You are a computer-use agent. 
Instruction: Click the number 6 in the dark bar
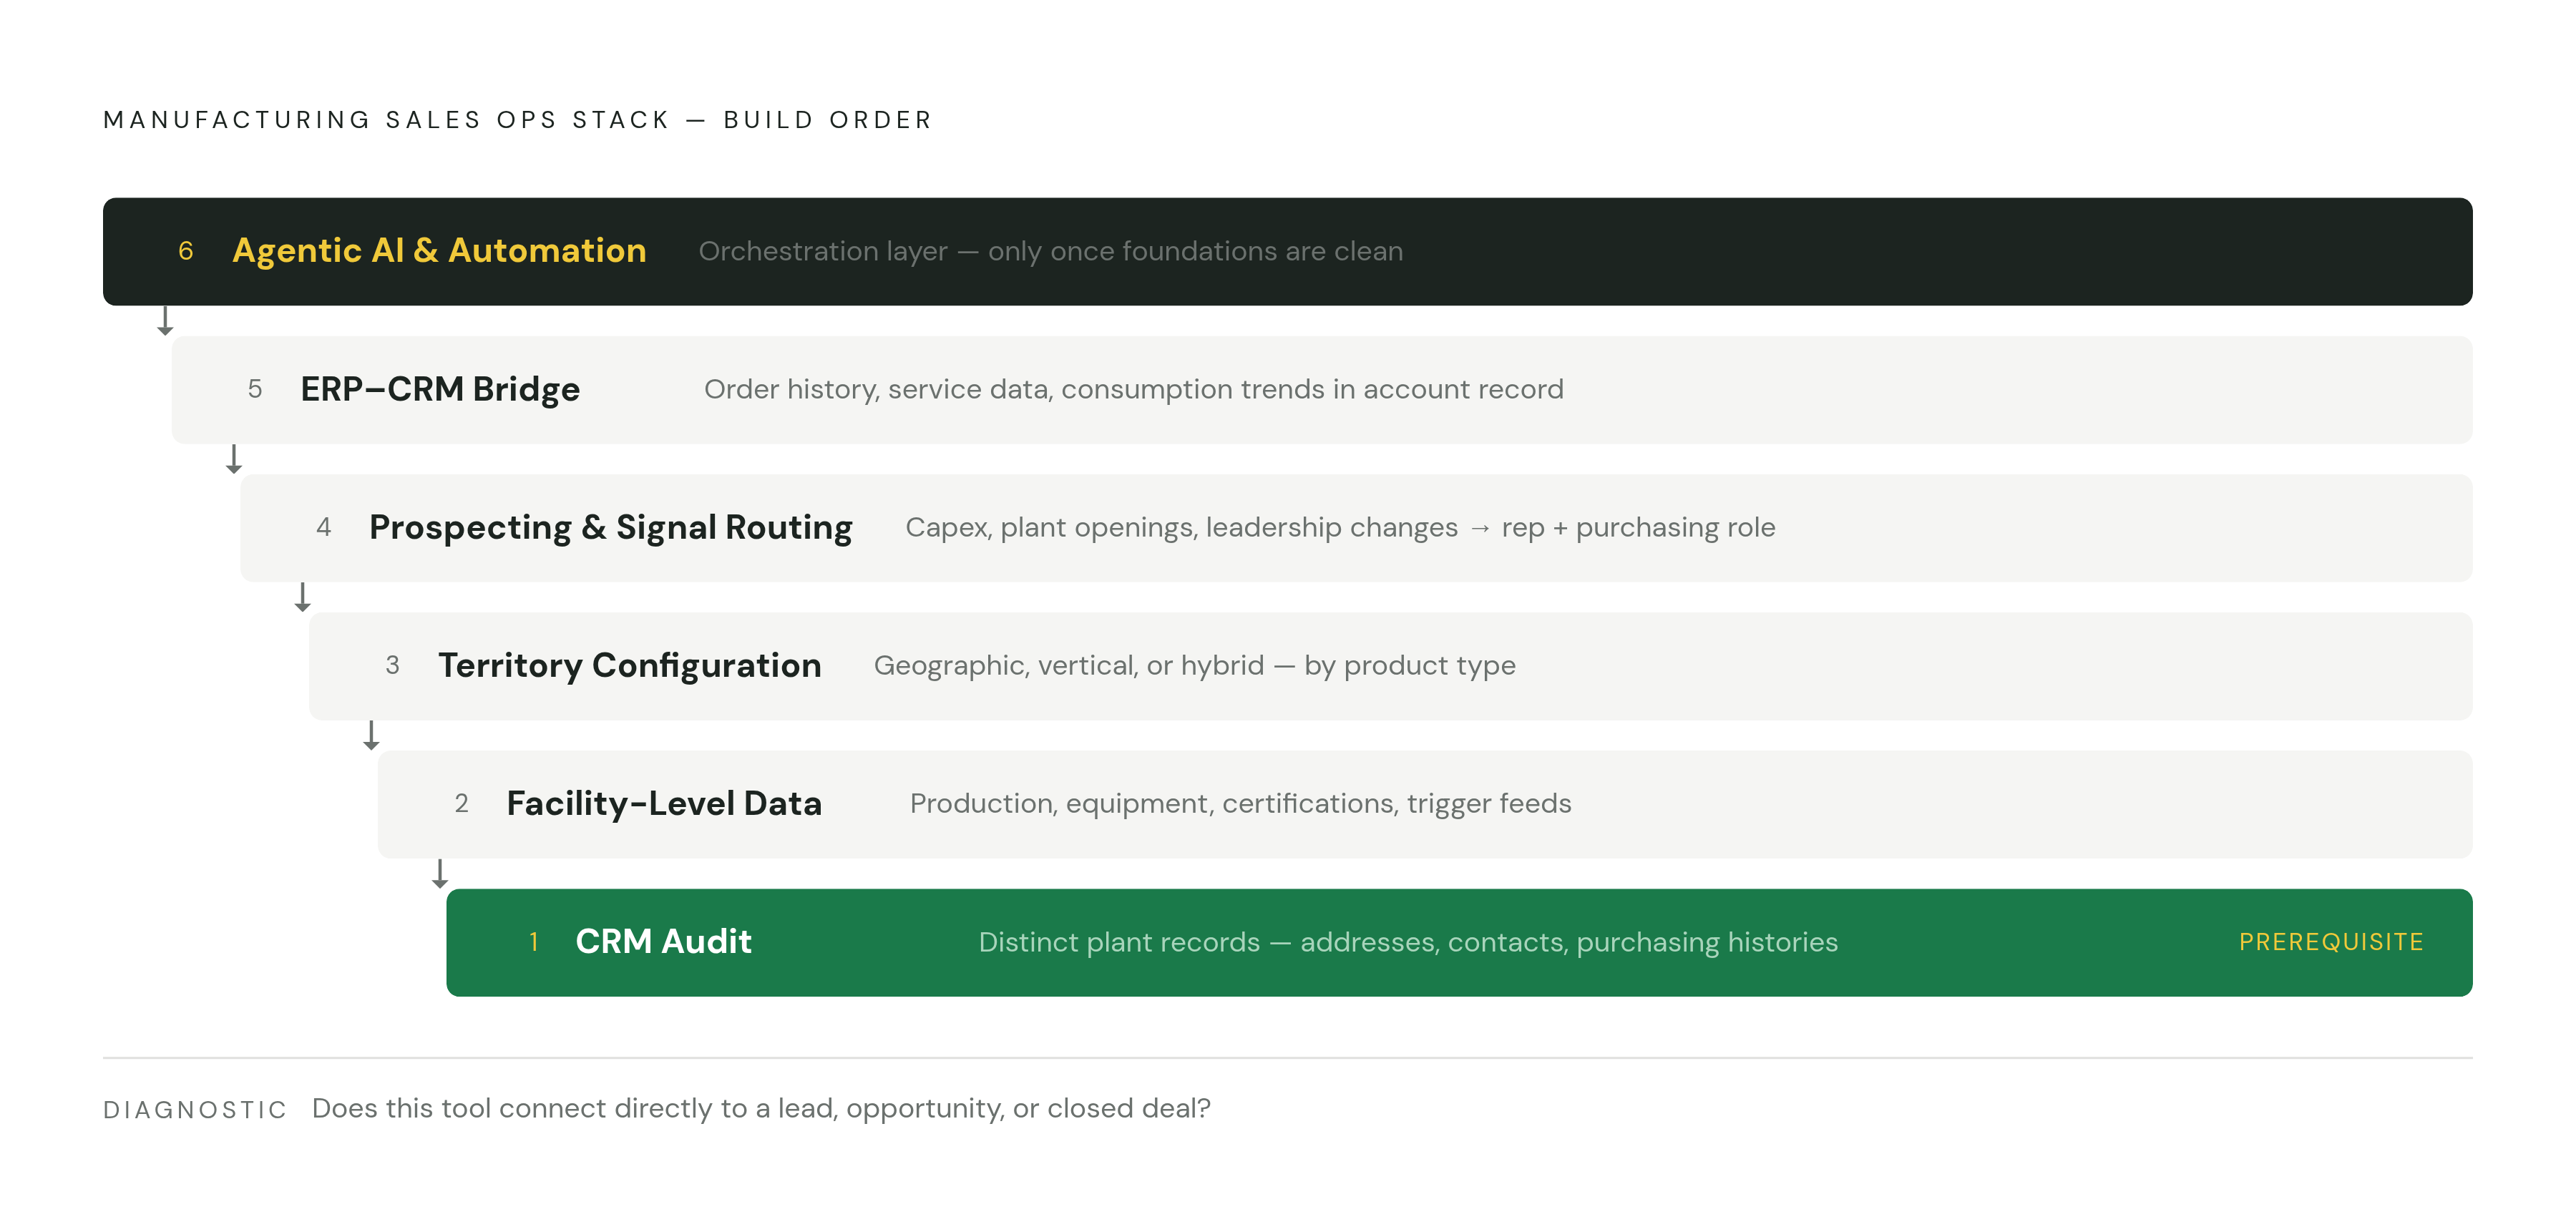(x=185, y=251)
